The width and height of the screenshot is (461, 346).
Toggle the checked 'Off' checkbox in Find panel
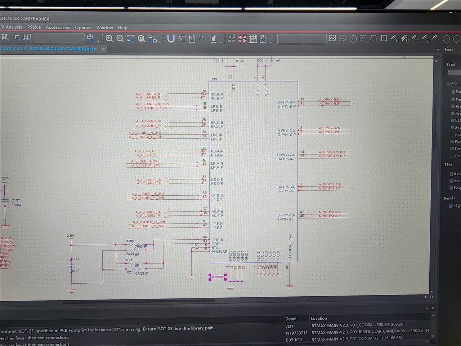[453, 120]
